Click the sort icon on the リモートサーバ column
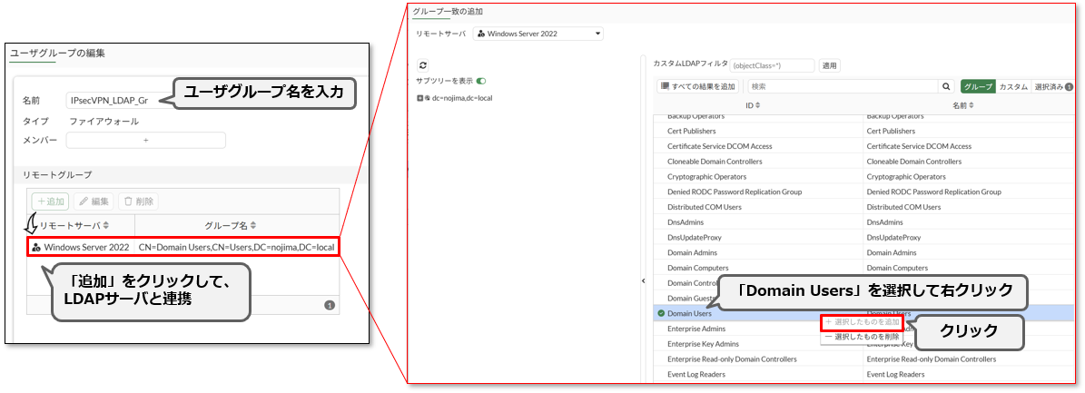Viewport: 1085px width, 393px height. 106,225
